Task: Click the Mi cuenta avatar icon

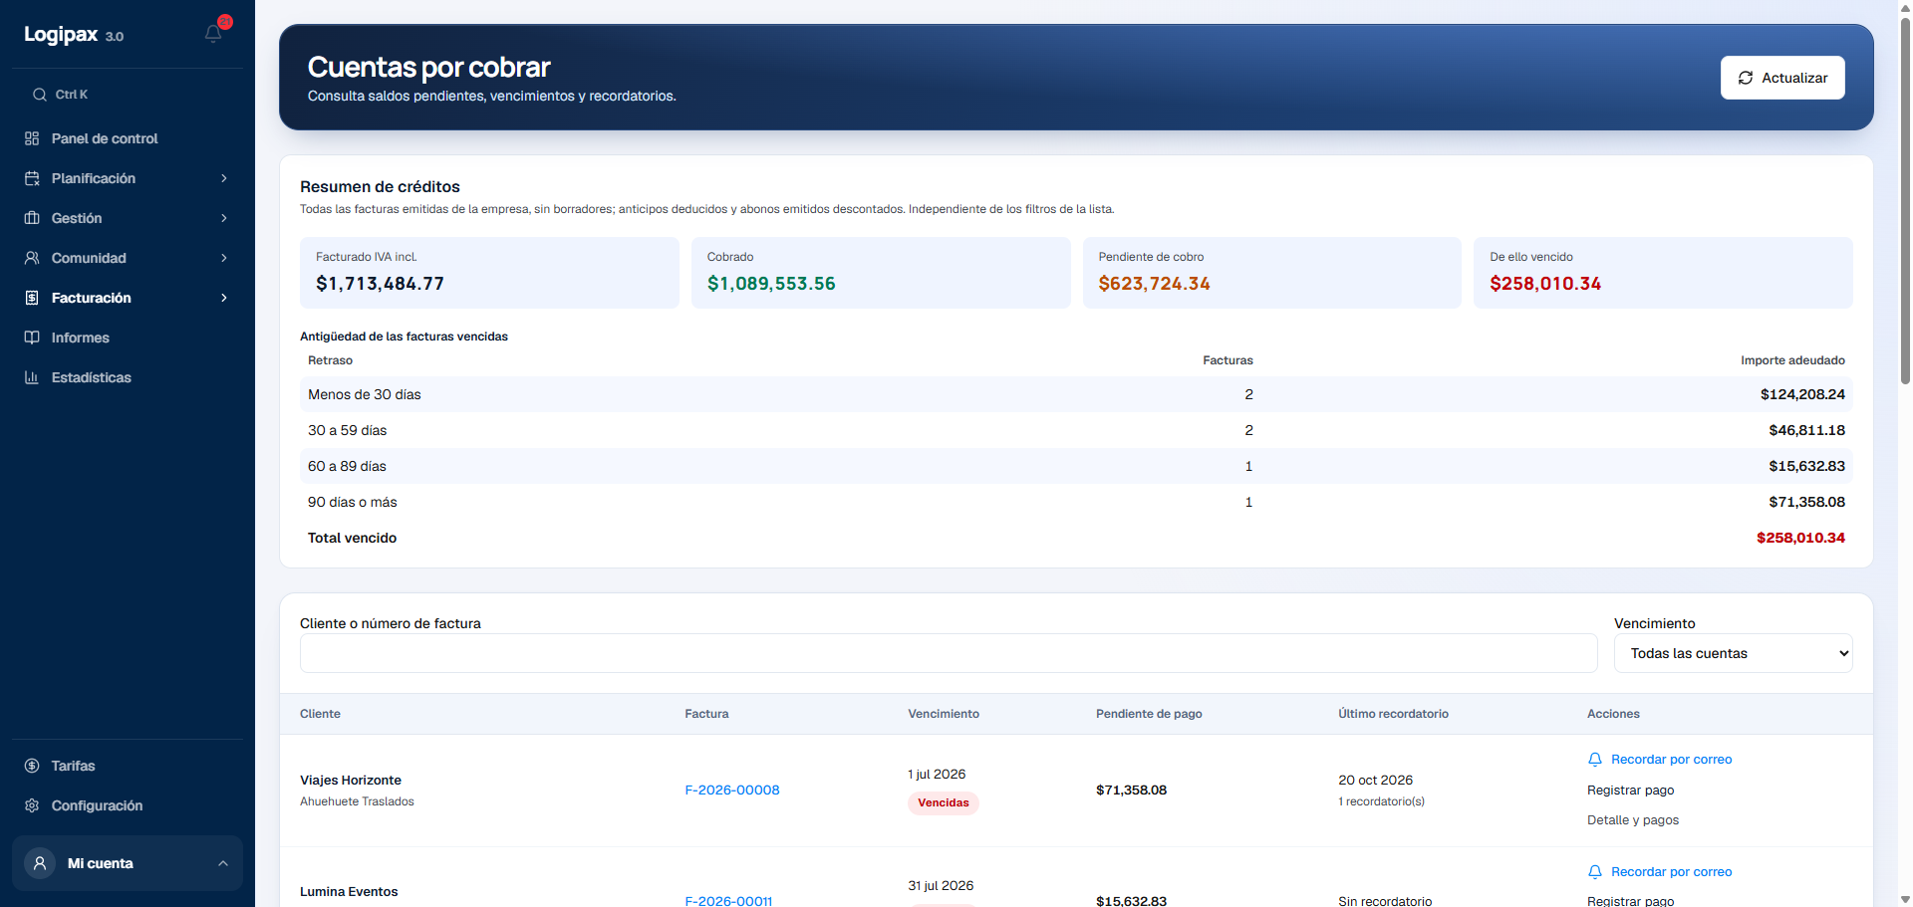Action: [40, 863]
